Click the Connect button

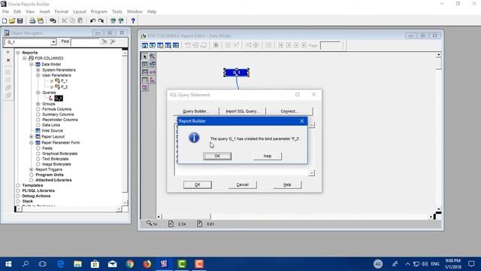click(289, 111)
